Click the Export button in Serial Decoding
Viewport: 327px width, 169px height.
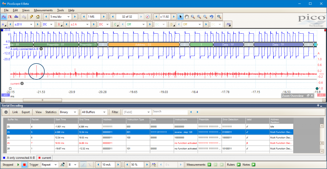(x=26, y=112)
